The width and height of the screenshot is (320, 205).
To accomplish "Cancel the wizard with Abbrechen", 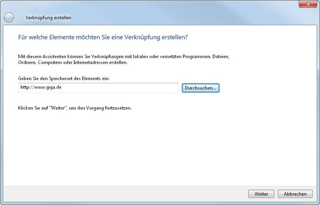I will pyautogui.click(x=295, y=194).
